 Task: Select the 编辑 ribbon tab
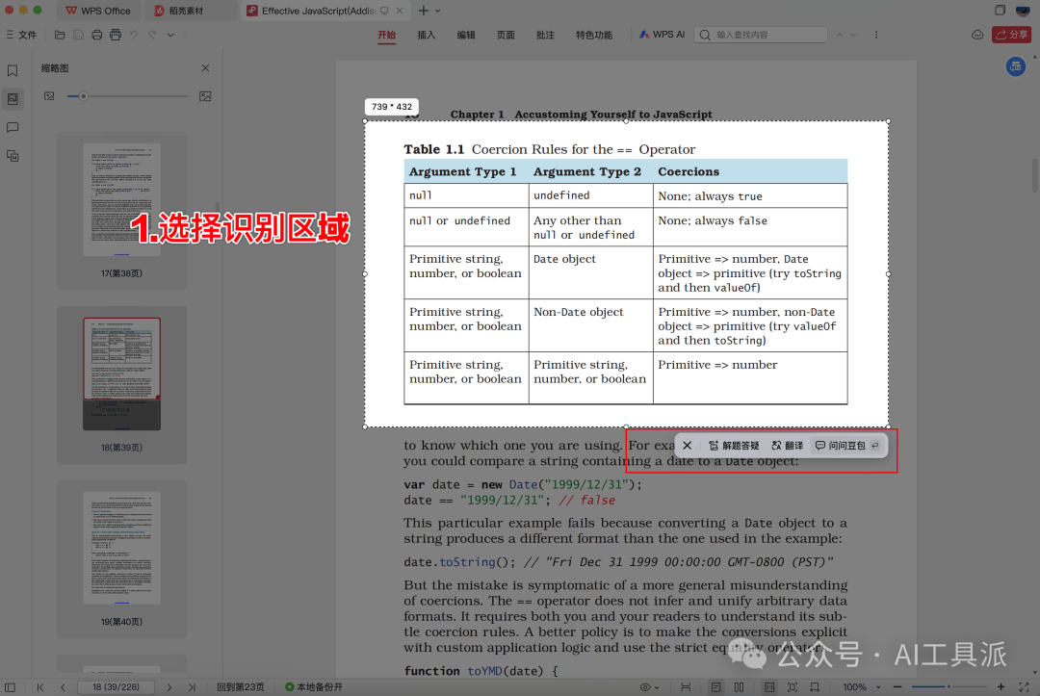pos(466,35)
